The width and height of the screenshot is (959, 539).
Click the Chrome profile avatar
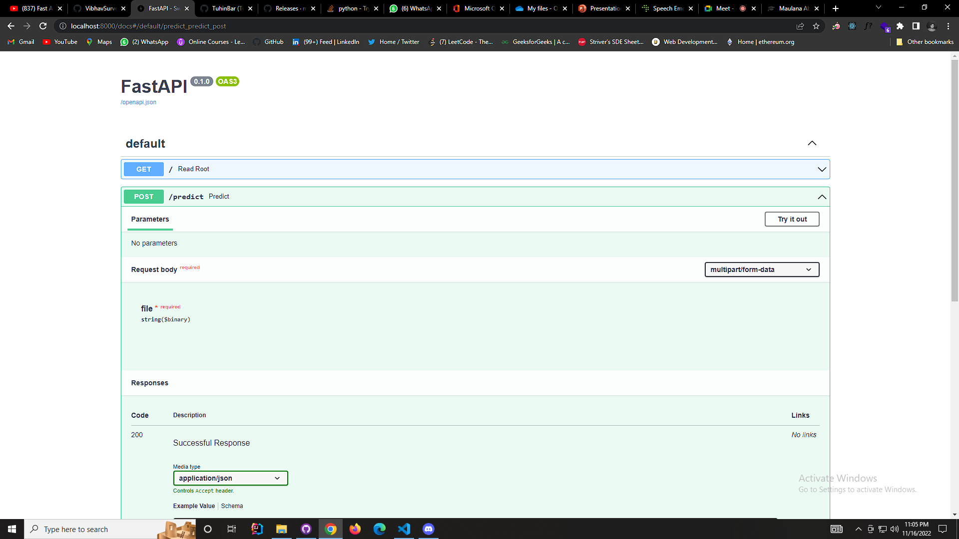[932, 26]
